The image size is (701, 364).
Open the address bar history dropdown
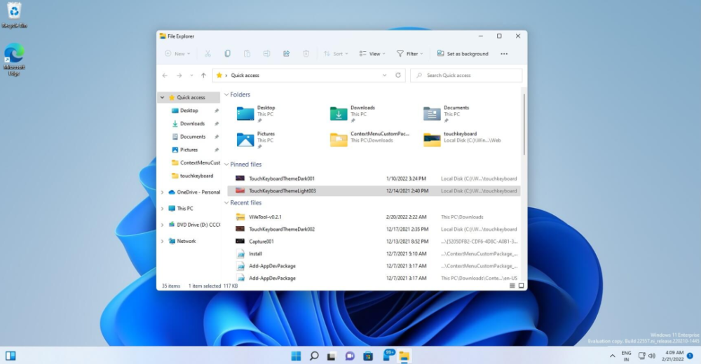click(x=384, y=75)
